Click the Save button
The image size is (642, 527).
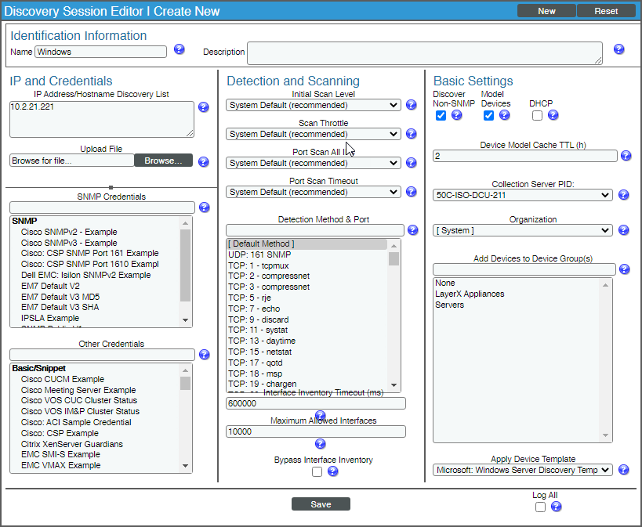(x=321, y=504)
